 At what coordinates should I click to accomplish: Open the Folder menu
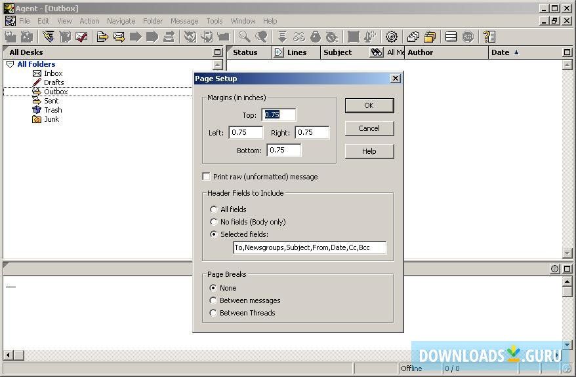pyautogui.click(x=153, y=21)
